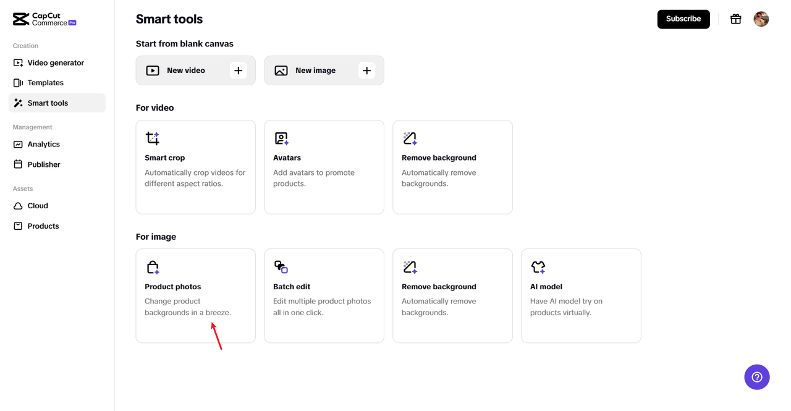Image resolution: width=791 pixels, height=411 pixels.
Task: Click the plus icon on New video
Action: (238, 70)
